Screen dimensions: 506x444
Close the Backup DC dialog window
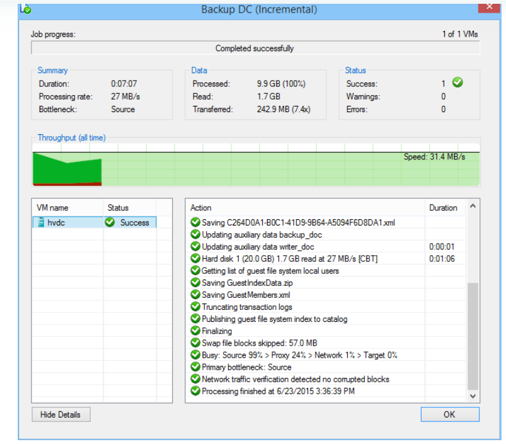pyautogui.click(x=490, y=8)
